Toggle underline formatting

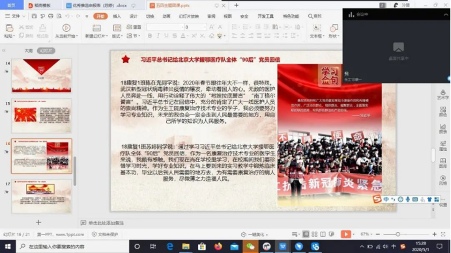pyautogui.click(x=166, y=36)
